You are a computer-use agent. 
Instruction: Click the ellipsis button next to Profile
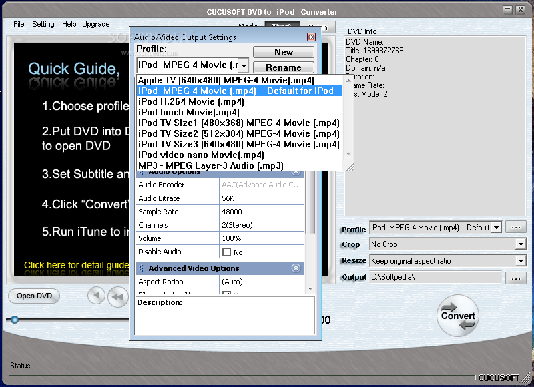tap(516, 228)
